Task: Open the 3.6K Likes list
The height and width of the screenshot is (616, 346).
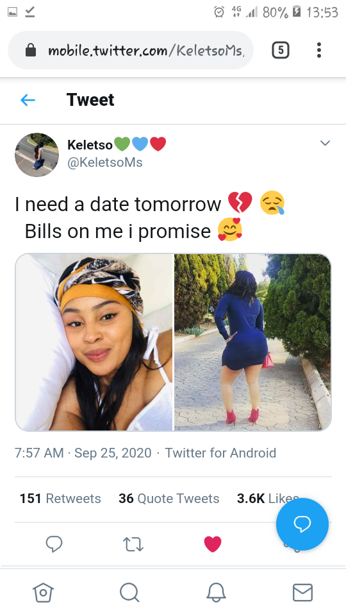Action: (x=268, y=498)
